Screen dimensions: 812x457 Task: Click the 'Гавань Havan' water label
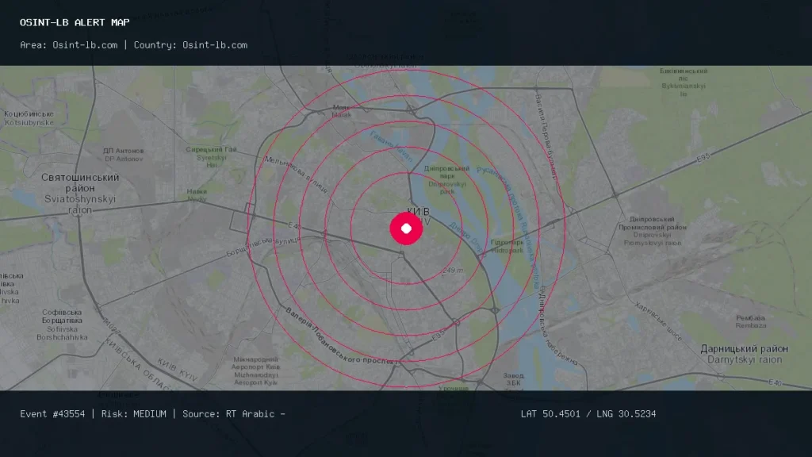392,146
